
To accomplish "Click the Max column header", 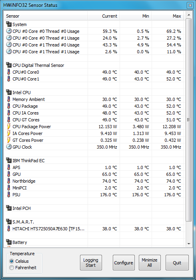I will coord(168,16).
